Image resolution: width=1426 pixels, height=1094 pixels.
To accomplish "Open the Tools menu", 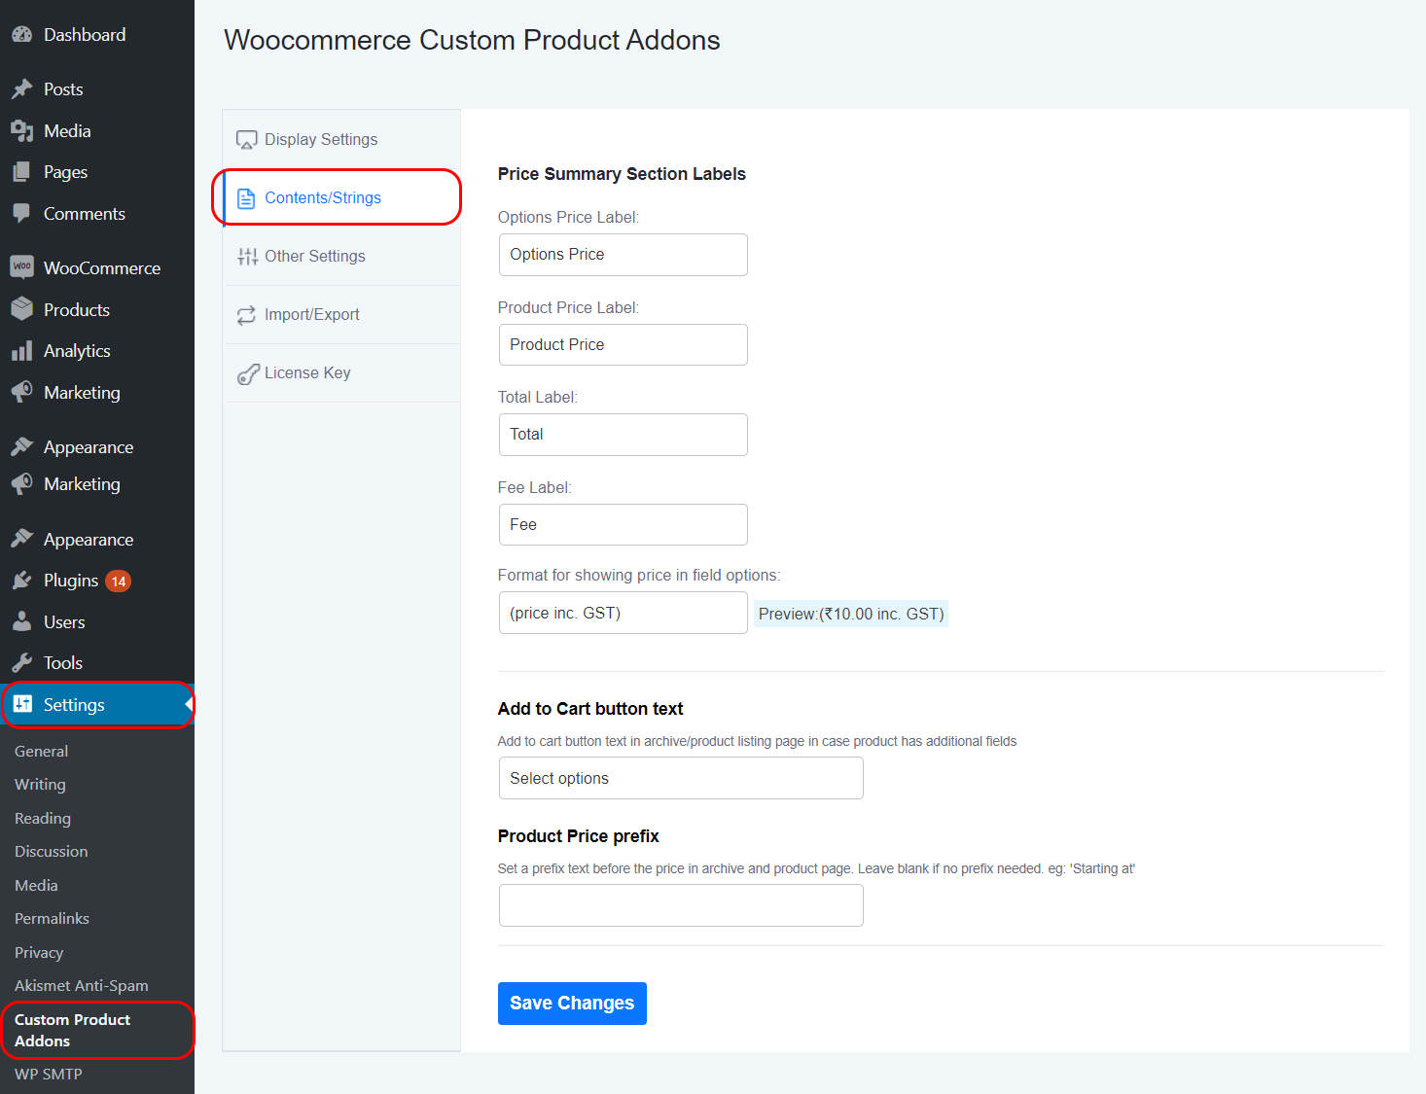I will coord(97,663).
